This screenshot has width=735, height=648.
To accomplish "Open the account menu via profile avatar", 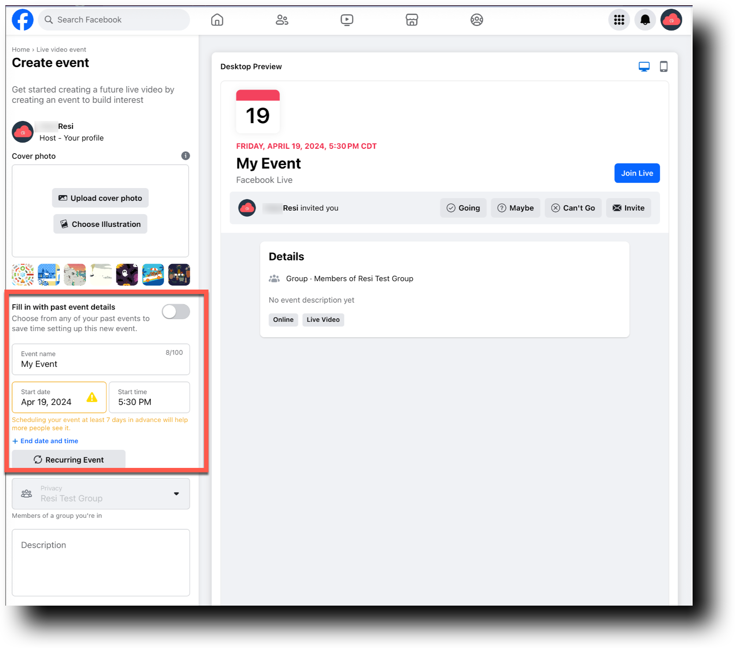I will click(671, 19).
